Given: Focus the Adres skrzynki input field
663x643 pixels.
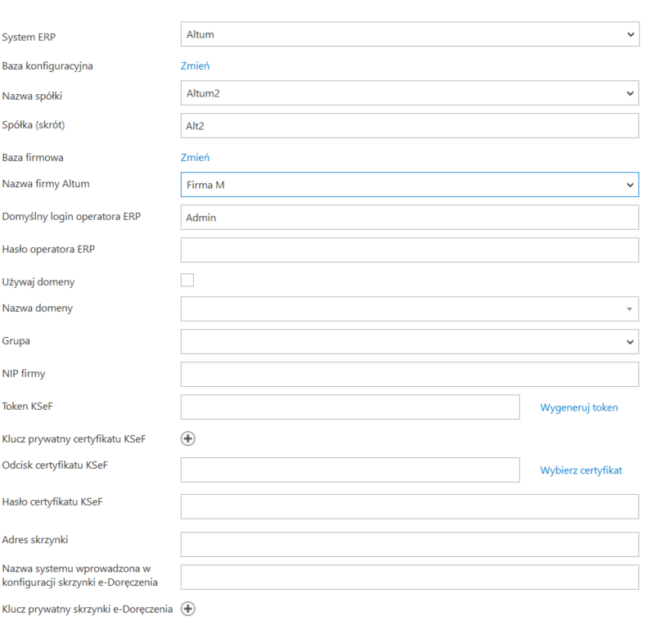Looking at the screenshot, I should (x=409, y=544).
